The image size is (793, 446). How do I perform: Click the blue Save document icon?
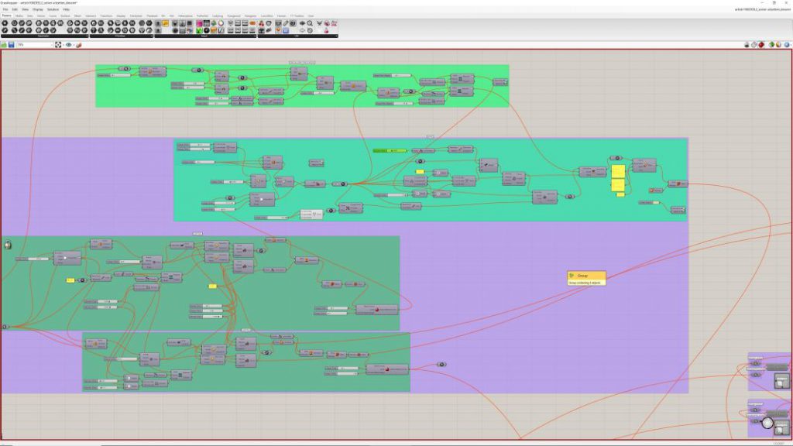(x=12, y=45)
